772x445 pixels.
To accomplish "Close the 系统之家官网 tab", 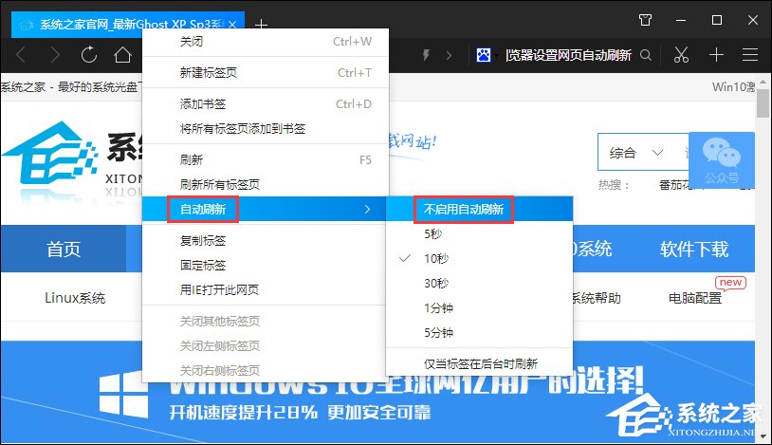I will coord(232,24).
